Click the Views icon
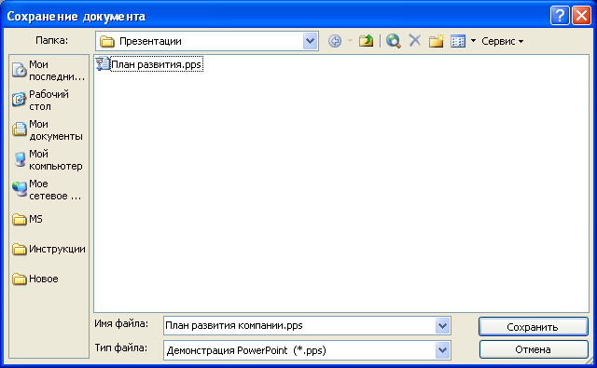The width and height of the screenshot is (597, 368). 458,41
